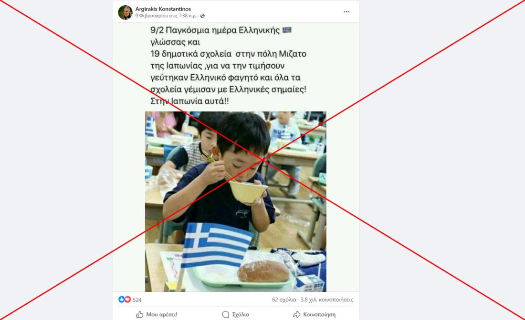The height and width of the screenshot is (320, 525).
Task: Click the blue Like reaction icon
Action: (122, 300)
